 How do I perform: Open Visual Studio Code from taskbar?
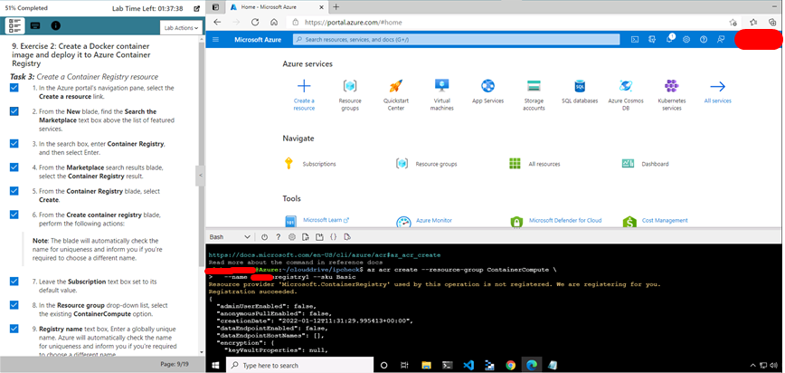[x=468, y=365]
